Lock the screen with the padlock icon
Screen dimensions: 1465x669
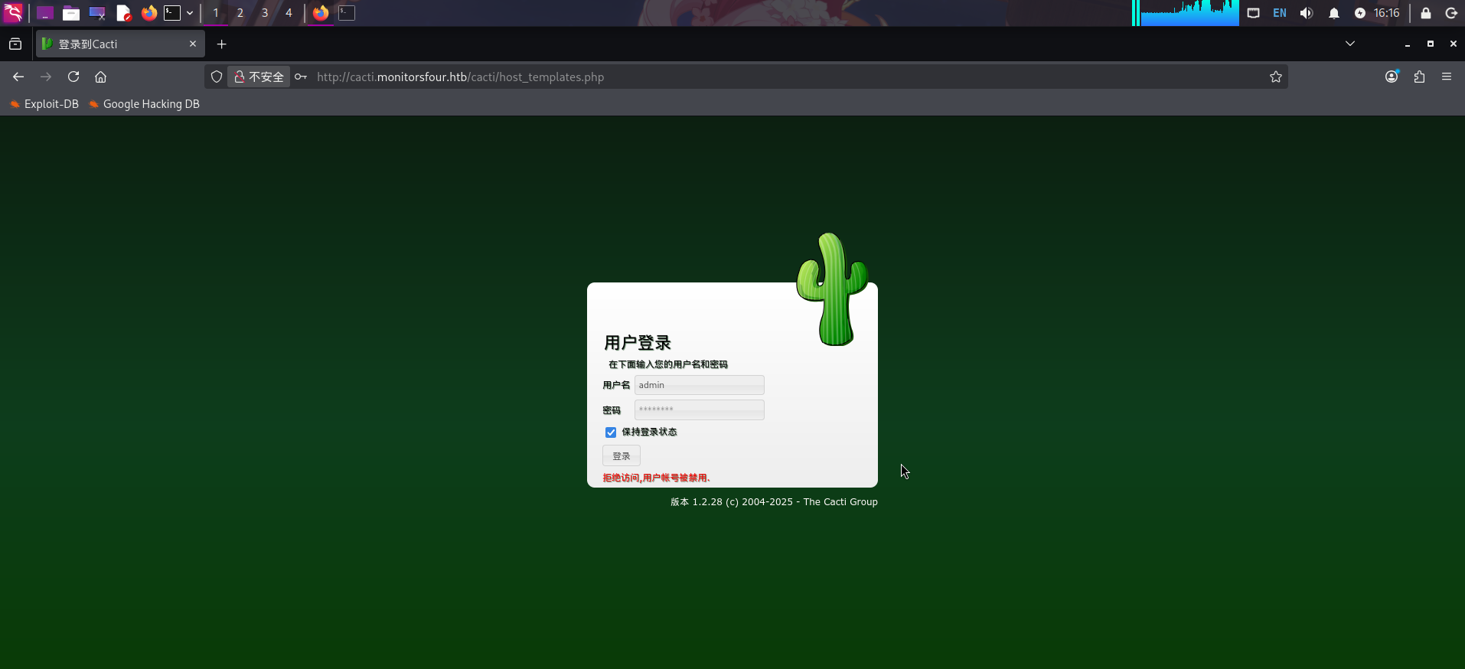pyautogui.click(x=1426, y=13)
